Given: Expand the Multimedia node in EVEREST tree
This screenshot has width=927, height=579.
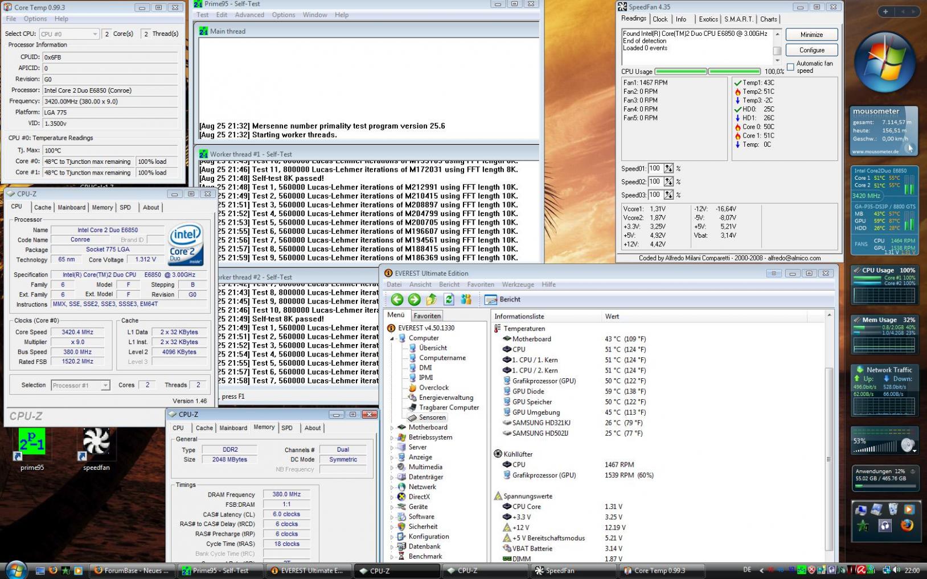Looking at the screenshot, I should coord(392,468).
